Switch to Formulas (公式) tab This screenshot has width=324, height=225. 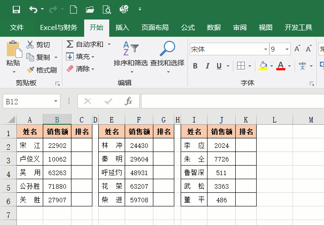click(188, 27)
